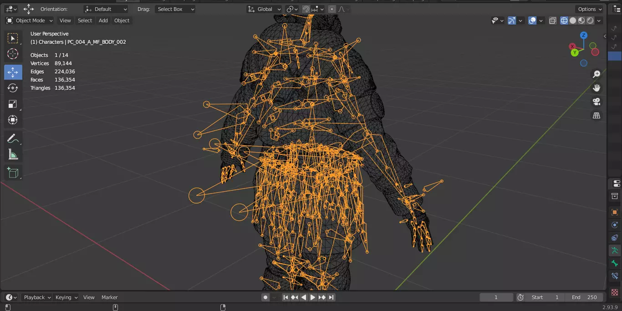Toggle snapping magnet button
The image size is (622, 311).
click(x=306, y=9)
